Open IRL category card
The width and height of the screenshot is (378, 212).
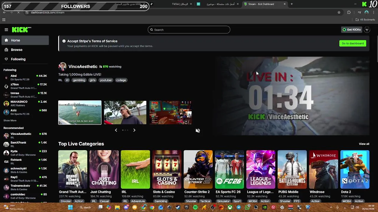point(135,169)
